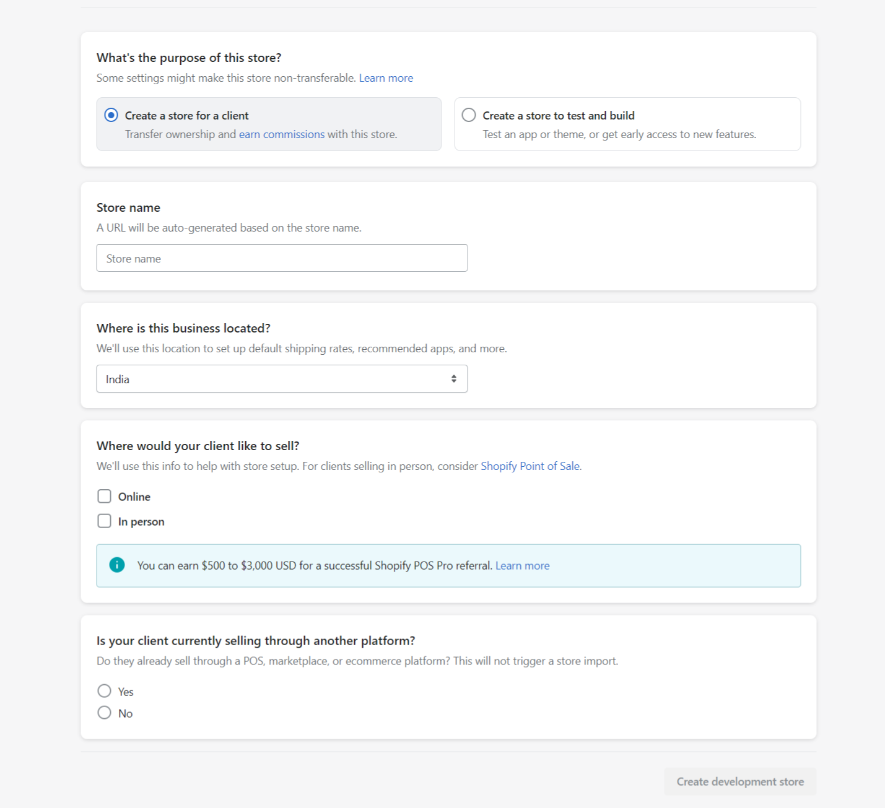Select 'Create a store for a client' radio button
Screen dimensions: 885x808
(x=111, y=115)
